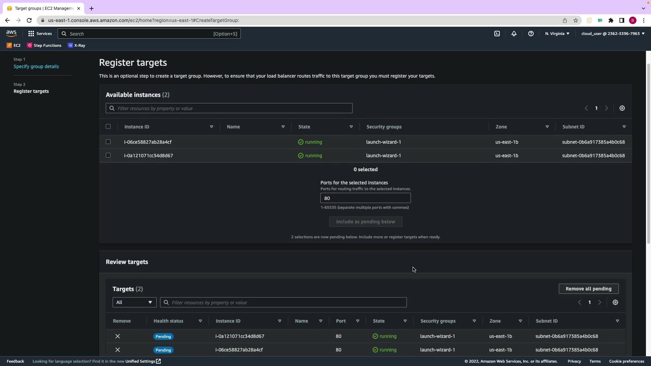Expand the N. Virginia region dropdown
The width and height of the screenshot is (651, 366).
557,34
